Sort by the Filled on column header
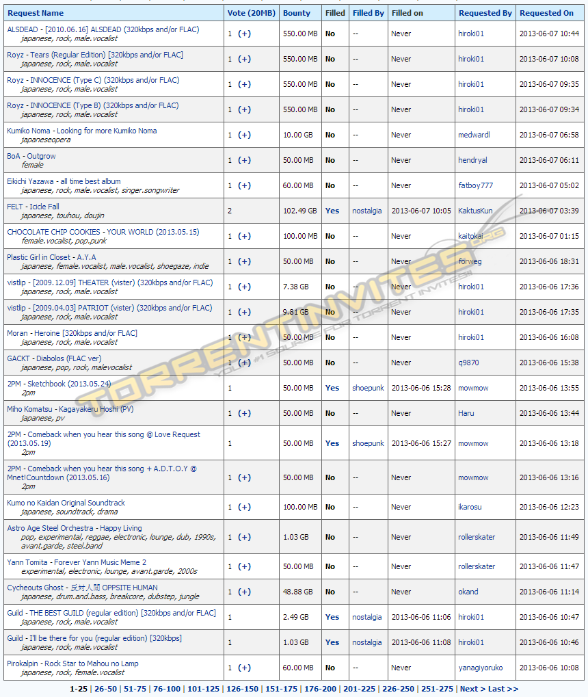The width and height of the screenshot is (588, 697). (x=407, y=13)
